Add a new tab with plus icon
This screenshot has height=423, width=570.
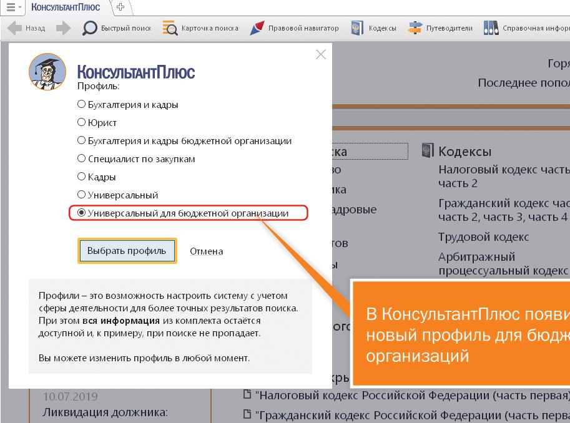(120, 7)
